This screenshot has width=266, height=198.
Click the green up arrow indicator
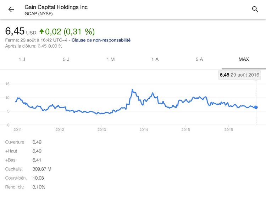point(42,31)
